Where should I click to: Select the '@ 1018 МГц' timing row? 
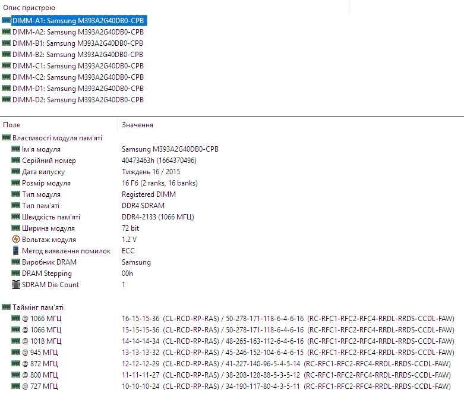232,341
